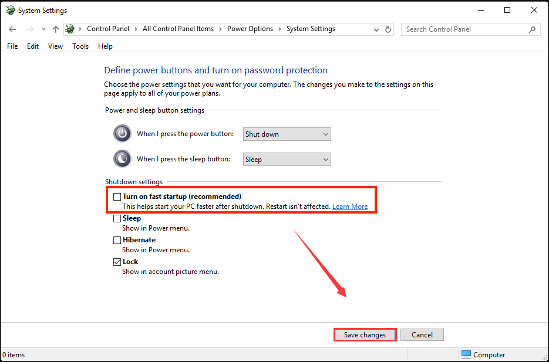This screenshot has width=549, height=362.
Task: Click the System Settings title bar icon
Action: [10, 10]
